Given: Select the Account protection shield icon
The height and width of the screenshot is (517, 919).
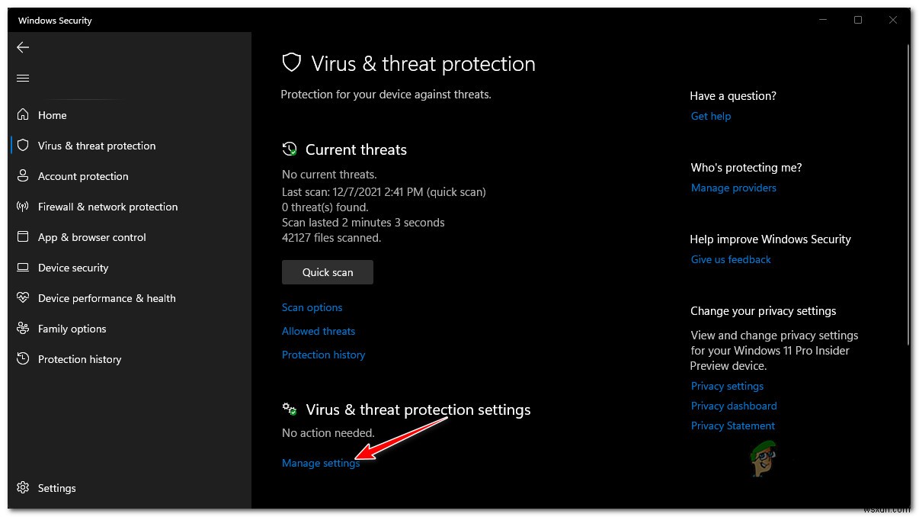Looking at the screenshot, I should pyautogui.click(x=23, y=176).
